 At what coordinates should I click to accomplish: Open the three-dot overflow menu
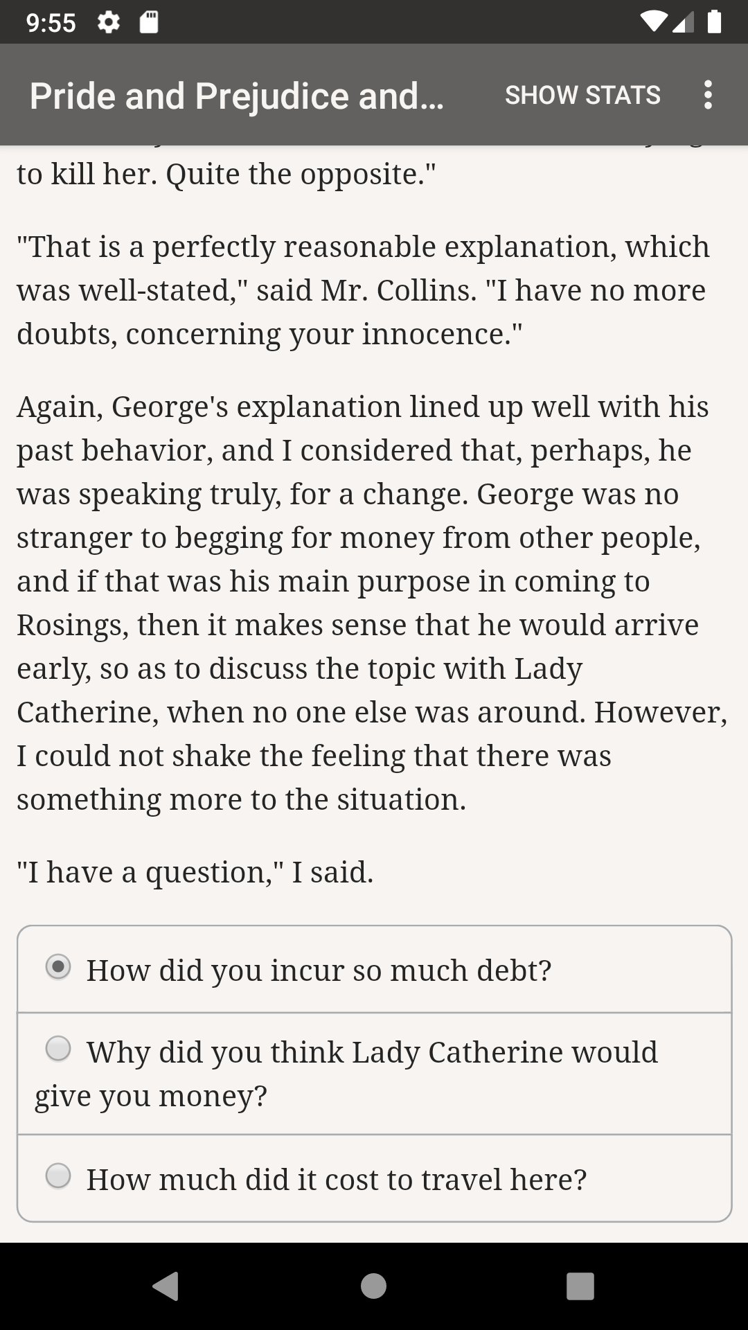707,95
